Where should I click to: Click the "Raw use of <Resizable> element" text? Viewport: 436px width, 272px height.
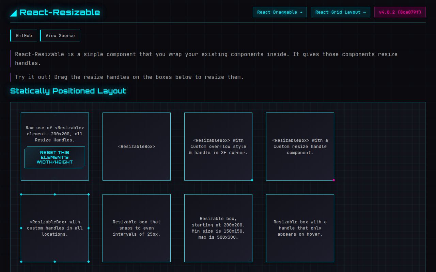tap(55, 134)
